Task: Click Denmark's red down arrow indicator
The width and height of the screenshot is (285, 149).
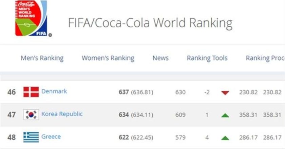Action: click(x=225, y=92)
